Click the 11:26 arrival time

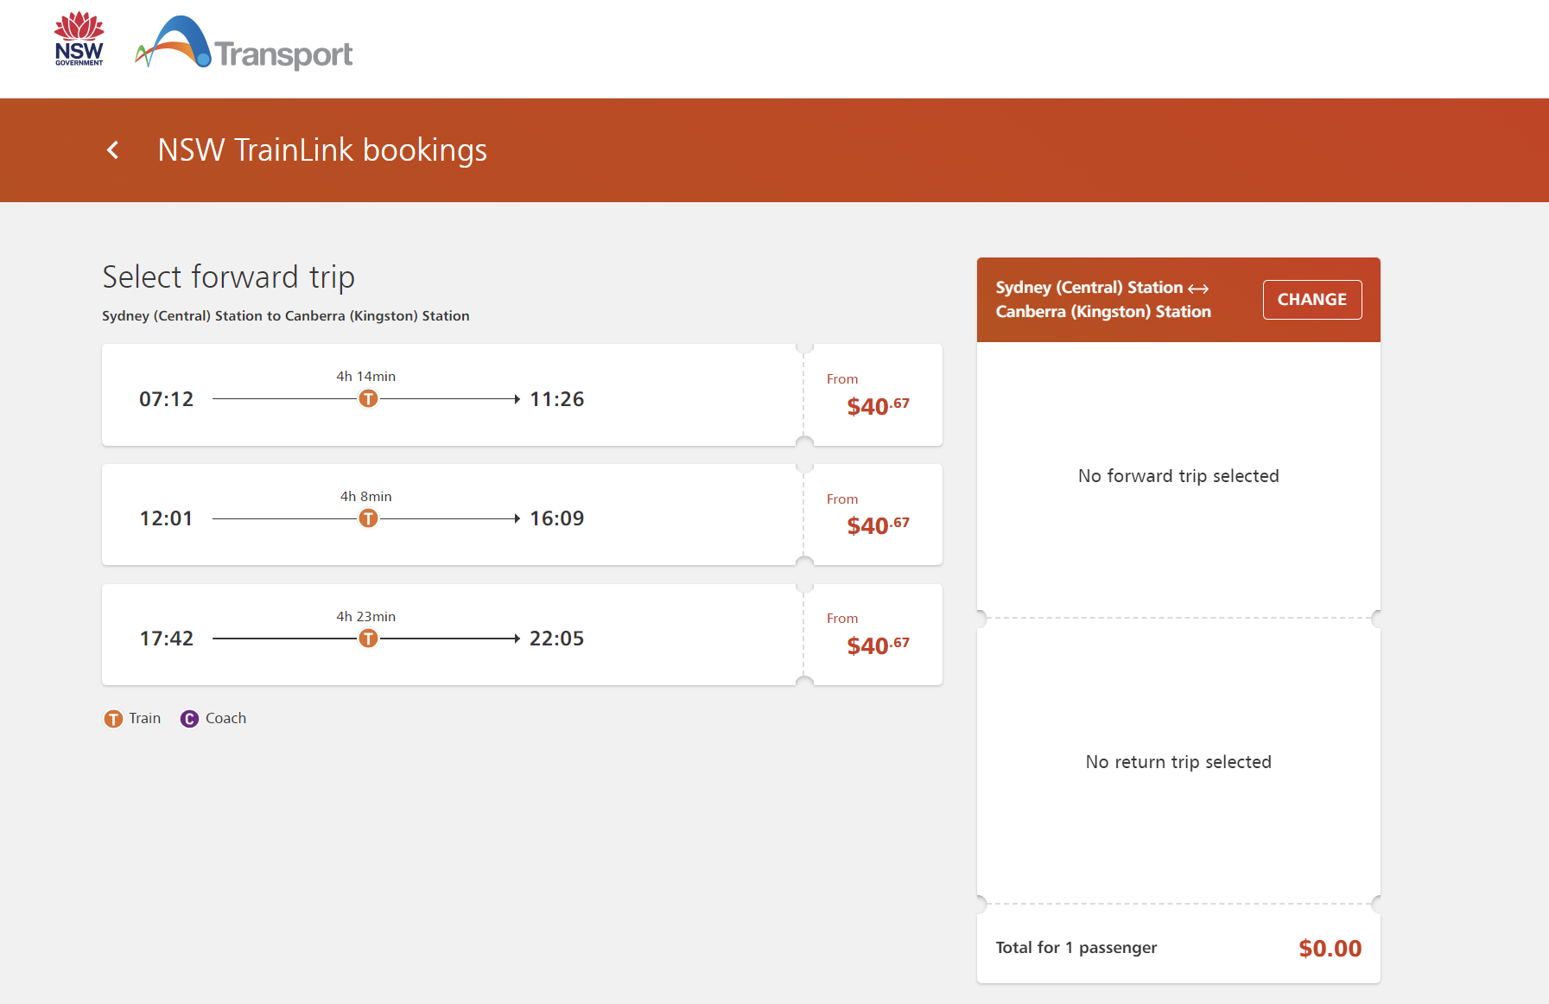[x=557, y=399]
